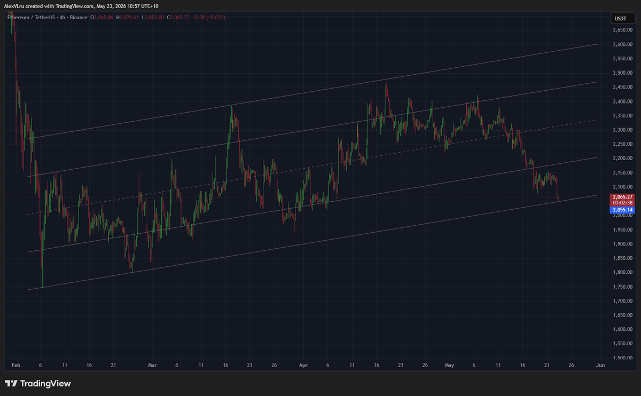
Task: Select the dashed channel midline on the chart
Action: tap(312, 168)
